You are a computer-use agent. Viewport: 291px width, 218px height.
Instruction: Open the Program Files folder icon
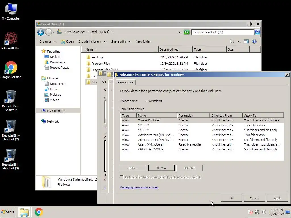[x=88, y=63]
